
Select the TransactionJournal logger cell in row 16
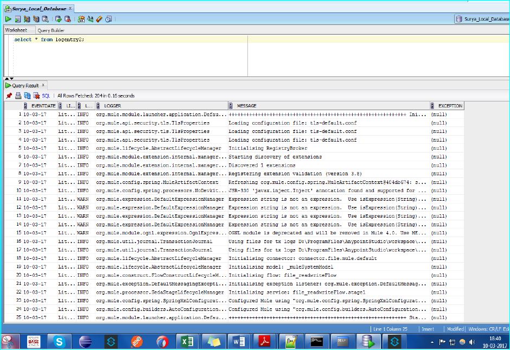point(162,241)
